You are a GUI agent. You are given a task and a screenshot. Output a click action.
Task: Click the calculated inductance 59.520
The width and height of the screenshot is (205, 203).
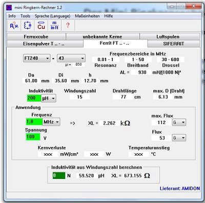87,176
